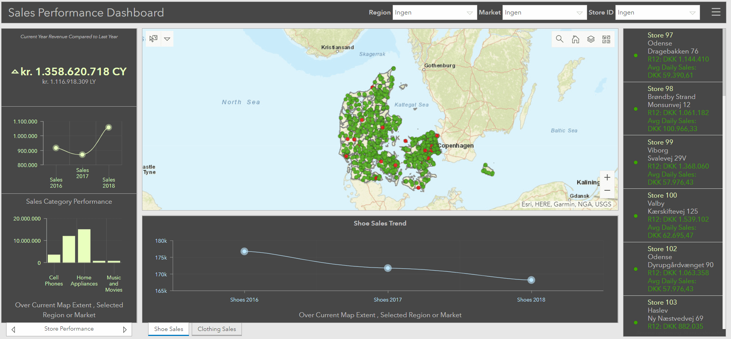The height and width of the screenshot is (339, 731).
Task: Expand the Region filter dropdown
Action: pyautogui.click(x=470, y=13)
